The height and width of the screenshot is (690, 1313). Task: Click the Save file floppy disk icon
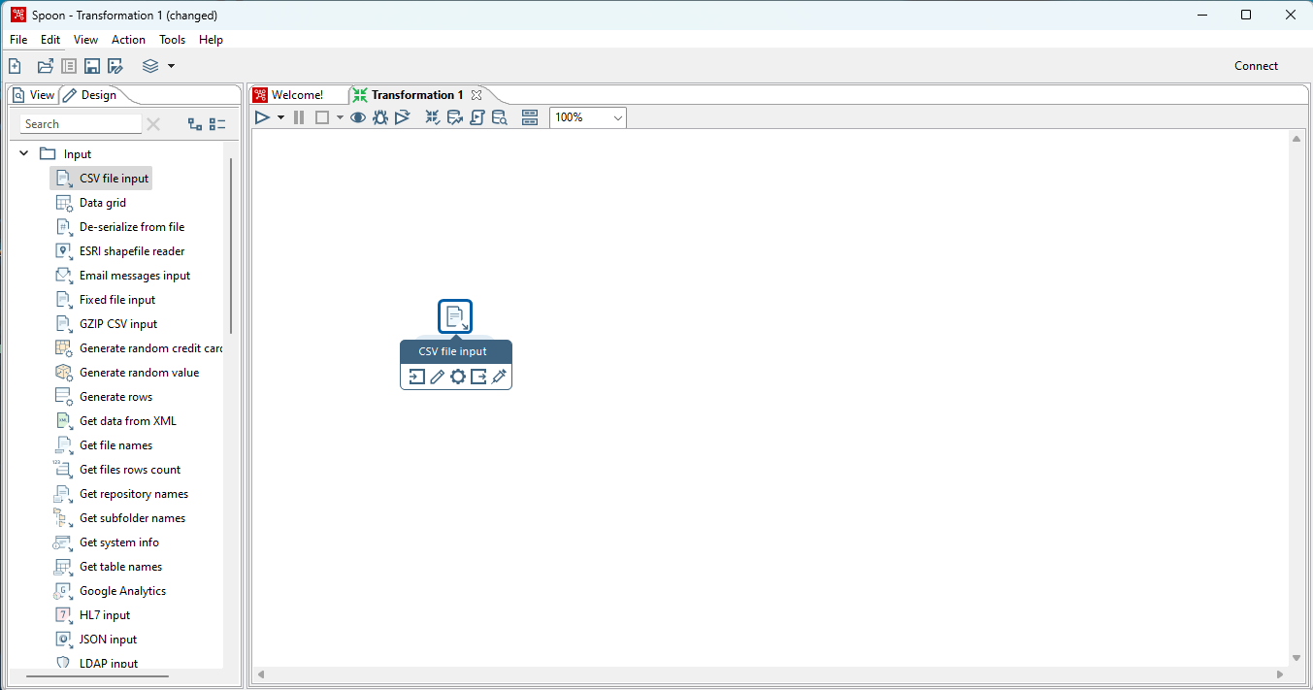(x=92, y=66)
